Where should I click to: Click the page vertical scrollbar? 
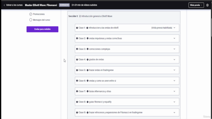211,28
